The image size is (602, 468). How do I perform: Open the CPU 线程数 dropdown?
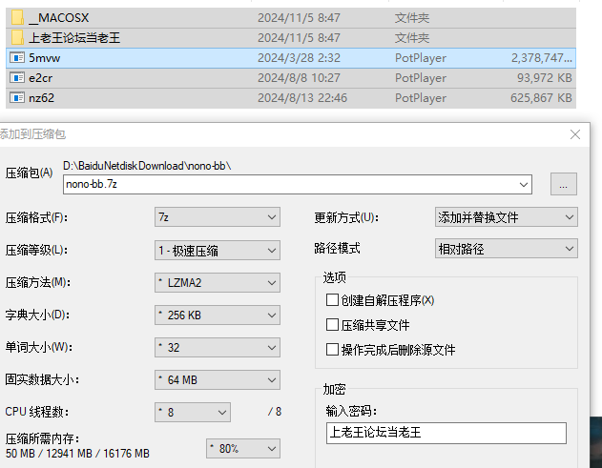(x=193, y=413)
